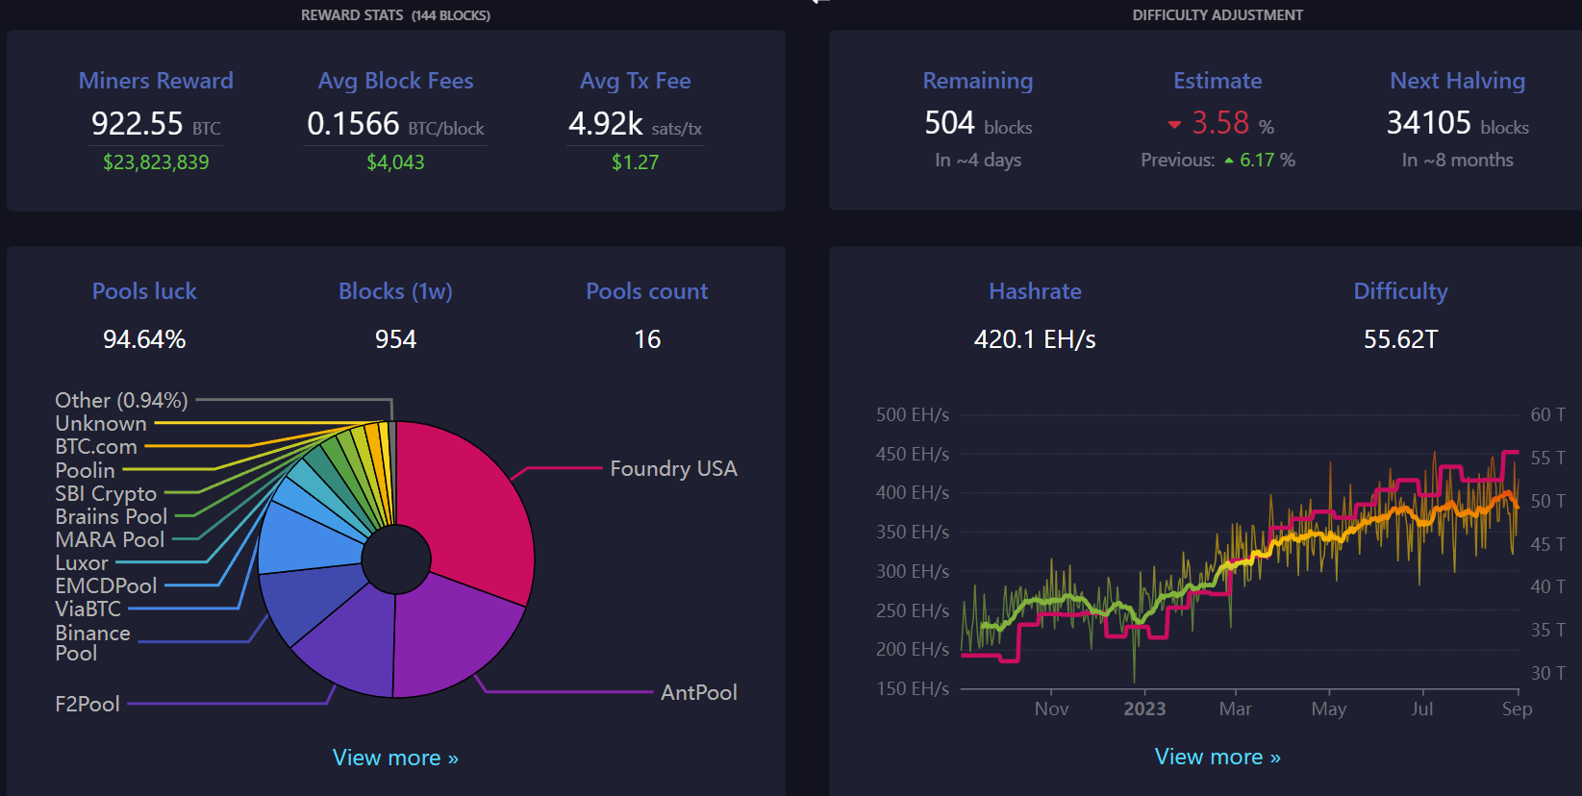Select the Unknown pool legend label

(x=101, y=423)
